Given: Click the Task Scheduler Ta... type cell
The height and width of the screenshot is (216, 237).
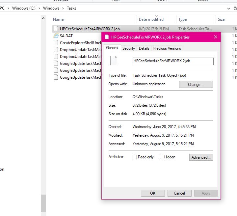Looking at the screenshot, I should pyautogui.click(x=195, y=29).
